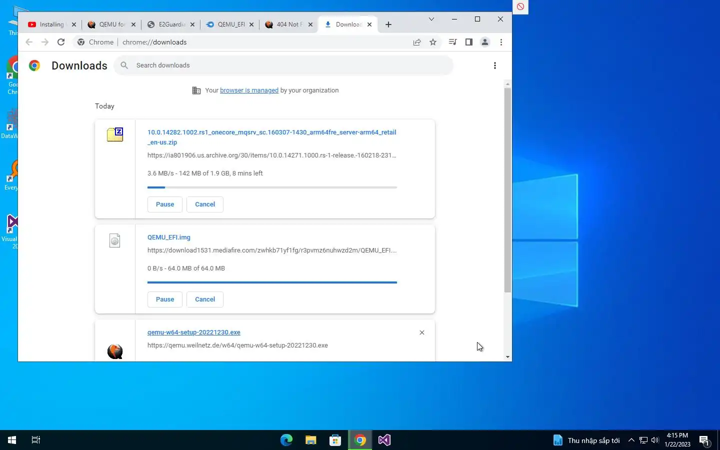The width and height of the screenshot is (720, 450).
Task: Switch to the E2Guardian tab
Action: [x=166, y=24]
